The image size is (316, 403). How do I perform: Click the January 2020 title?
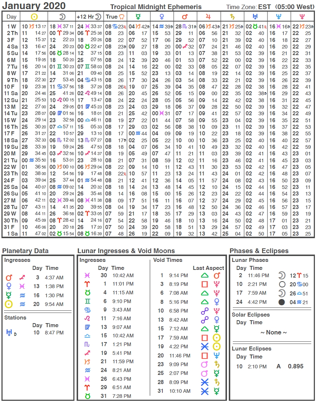[34, 6]
